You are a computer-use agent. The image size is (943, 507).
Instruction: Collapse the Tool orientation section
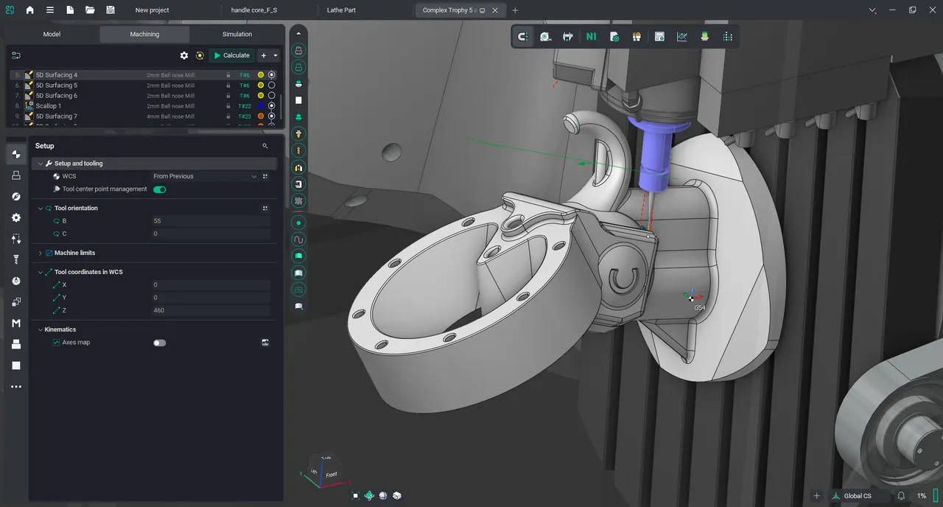41,209
